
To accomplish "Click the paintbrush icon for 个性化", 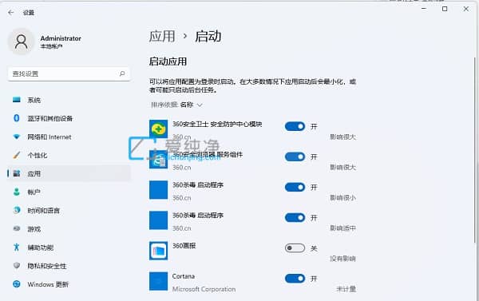I will (17, 155).
